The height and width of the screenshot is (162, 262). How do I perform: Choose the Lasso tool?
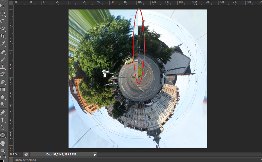click(3, 21)
